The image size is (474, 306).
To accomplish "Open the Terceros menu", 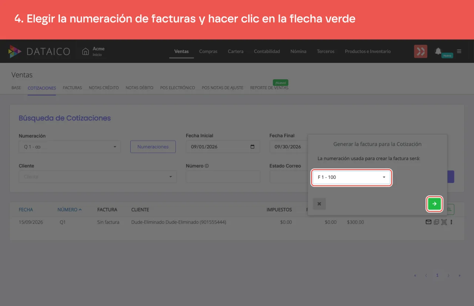I will (326, 51).
